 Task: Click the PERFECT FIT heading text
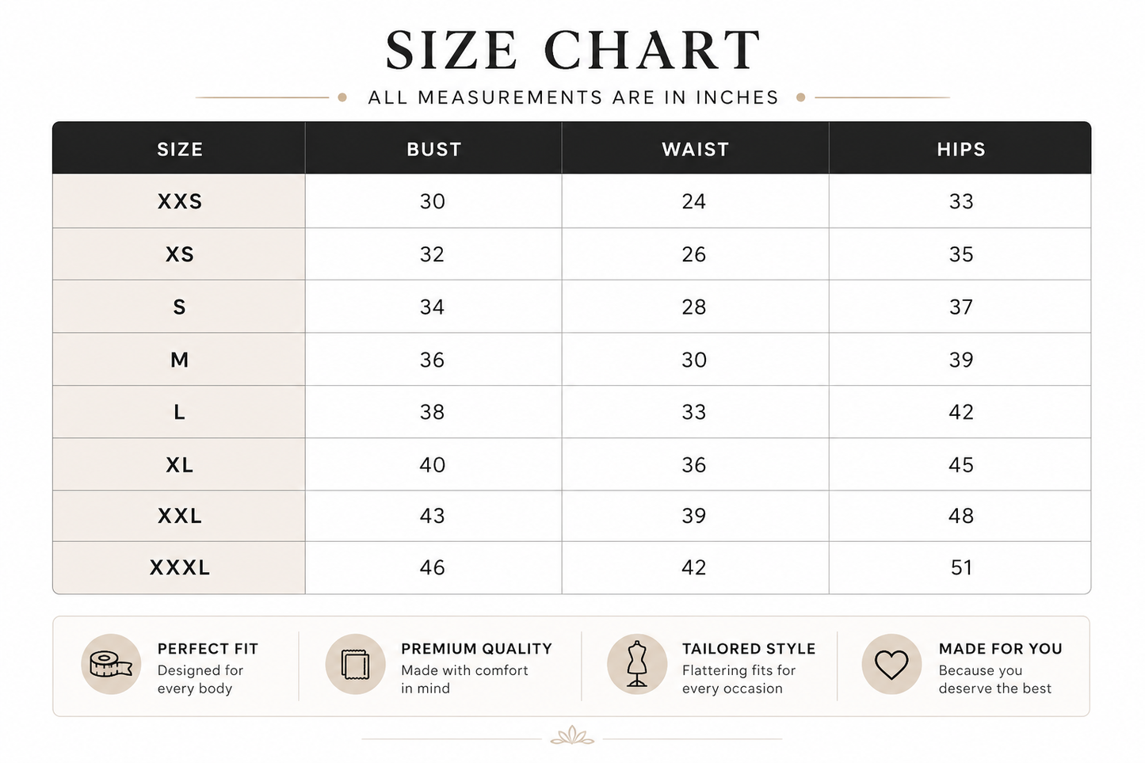click(x=208, y=648)
